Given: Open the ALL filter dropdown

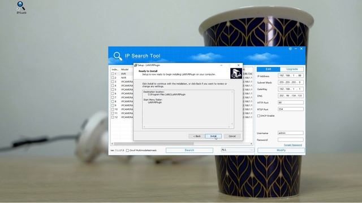Looking at the screenshot, I should coord(238,150).
